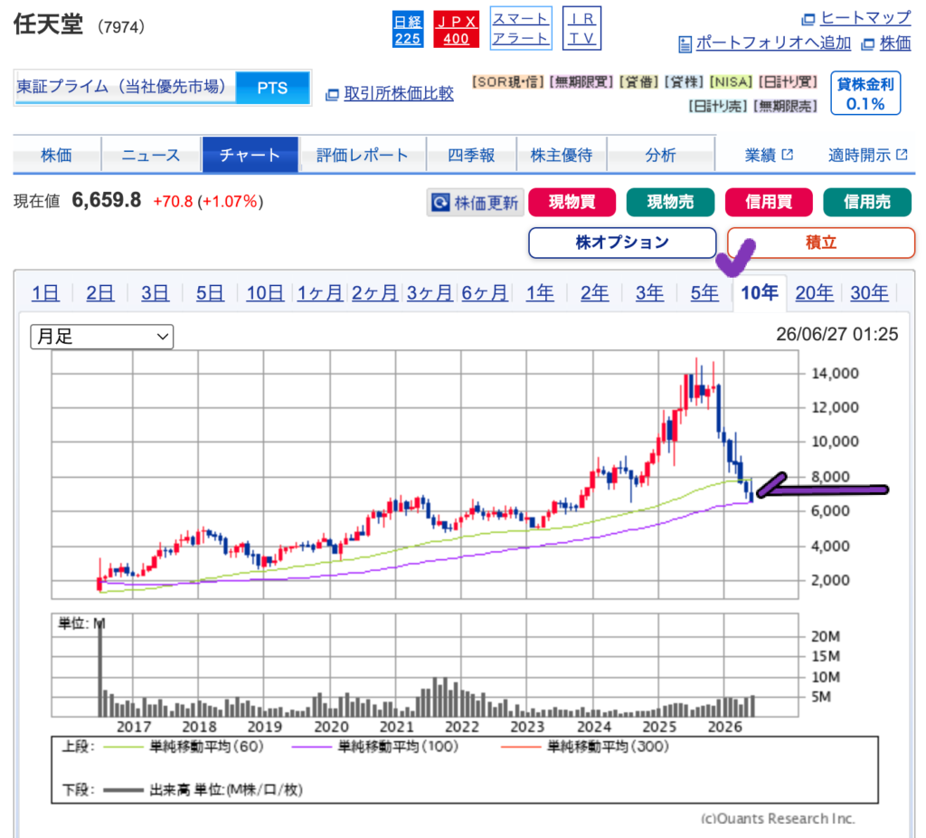926x838 pixels.
Task: Click the [NISA] tag
Action: (731, 81)
